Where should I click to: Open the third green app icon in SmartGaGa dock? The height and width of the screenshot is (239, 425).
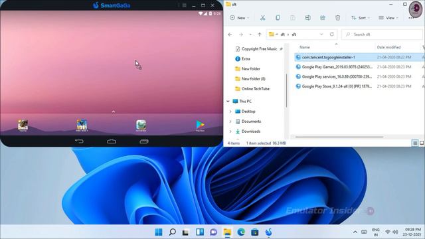pos(141,125)
